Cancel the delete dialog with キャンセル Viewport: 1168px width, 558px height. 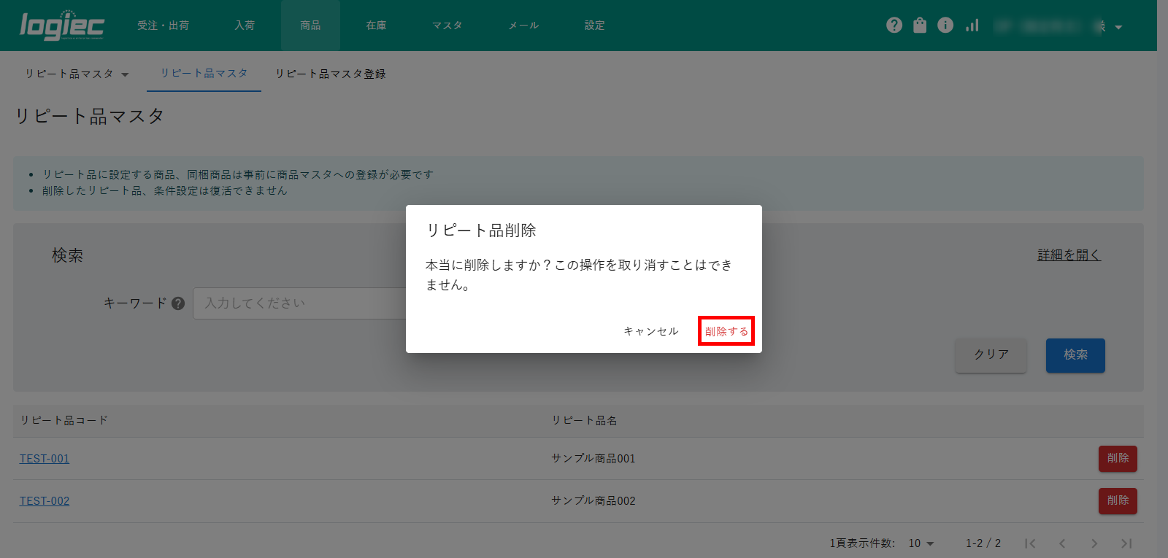(650, 331)
